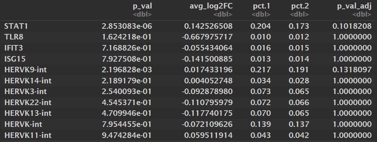Click avg_log2FC value -0.141500885
This screenshot has height=142, width=377.
pos(207,59)
